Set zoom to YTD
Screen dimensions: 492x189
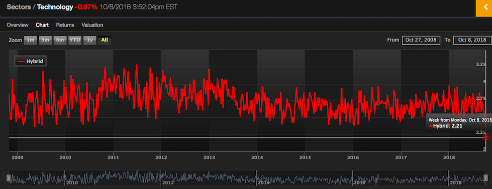75,40
